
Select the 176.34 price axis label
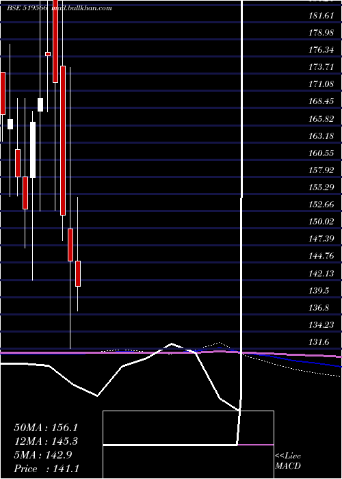[321, 50]
